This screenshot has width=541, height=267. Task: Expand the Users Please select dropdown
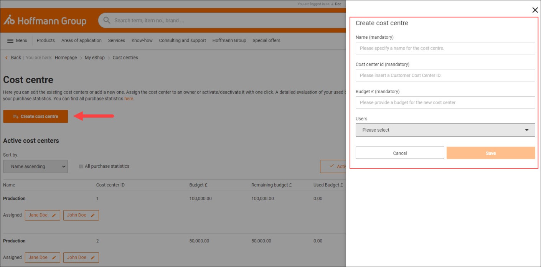[x=445, y=130]
